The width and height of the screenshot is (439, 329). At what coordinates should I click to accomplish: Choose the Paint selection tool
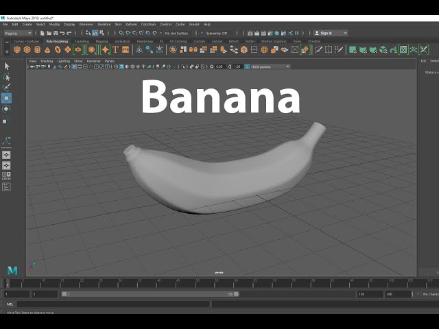point(6,87)
